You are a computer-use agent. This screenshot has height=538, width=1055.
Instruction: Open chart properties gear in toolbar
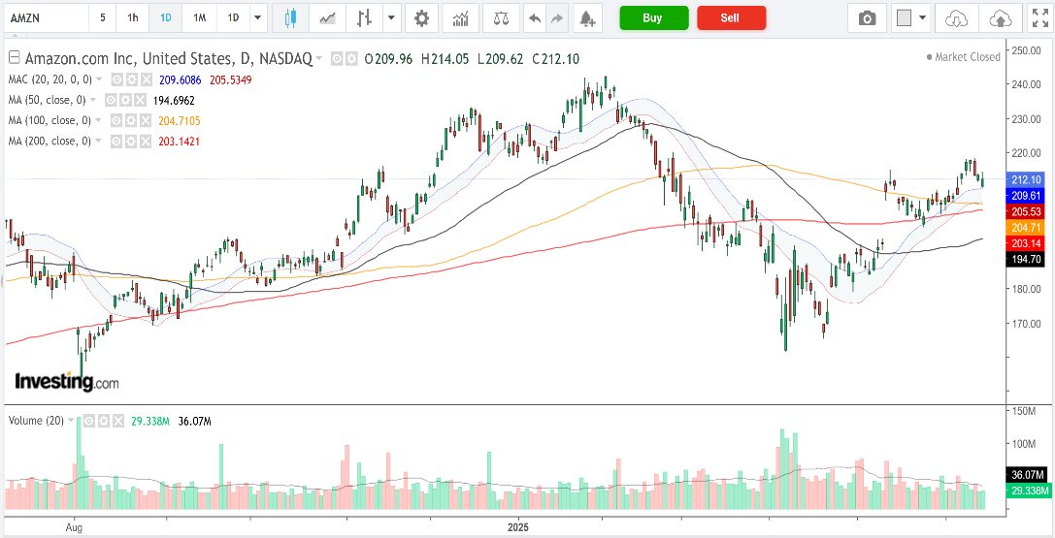point(422,18)
